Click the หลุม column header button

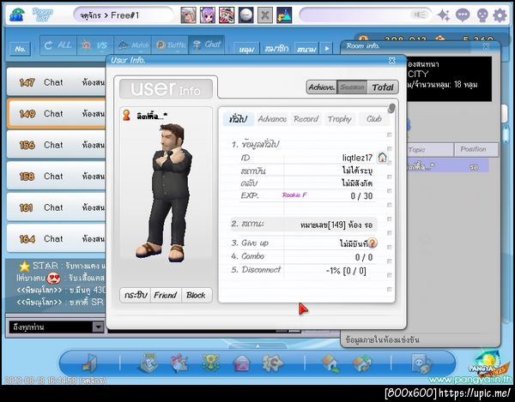point(246,49)
